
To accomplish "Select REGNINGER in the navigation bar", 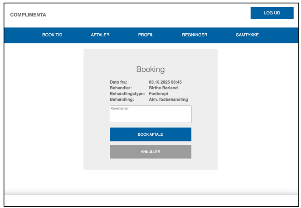I will pos(195,35).
